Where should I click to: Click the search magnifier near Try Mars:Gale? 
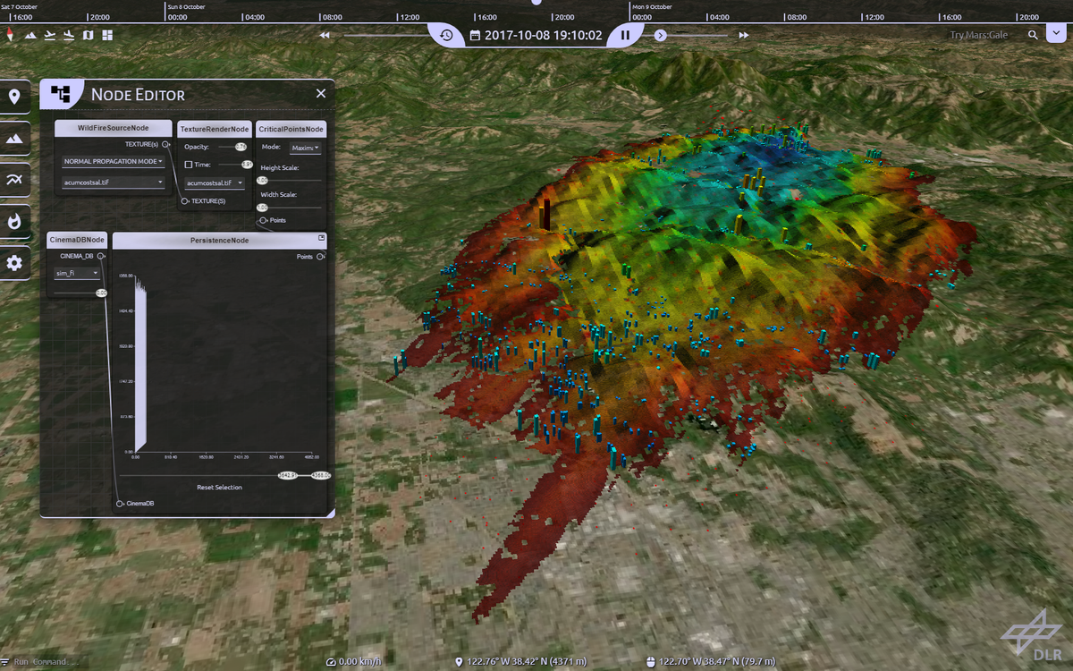pyautogui.click(x=1033, y=35)
